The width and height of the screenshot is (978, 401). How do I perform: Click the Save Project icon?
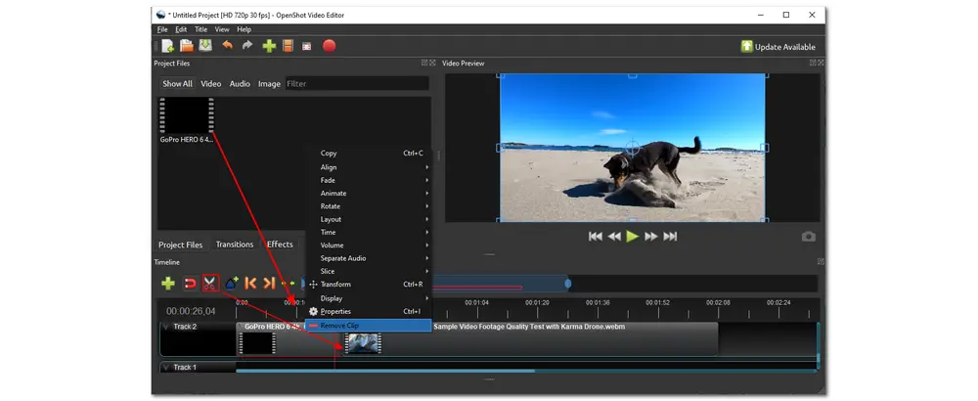(x=205, y=46)
